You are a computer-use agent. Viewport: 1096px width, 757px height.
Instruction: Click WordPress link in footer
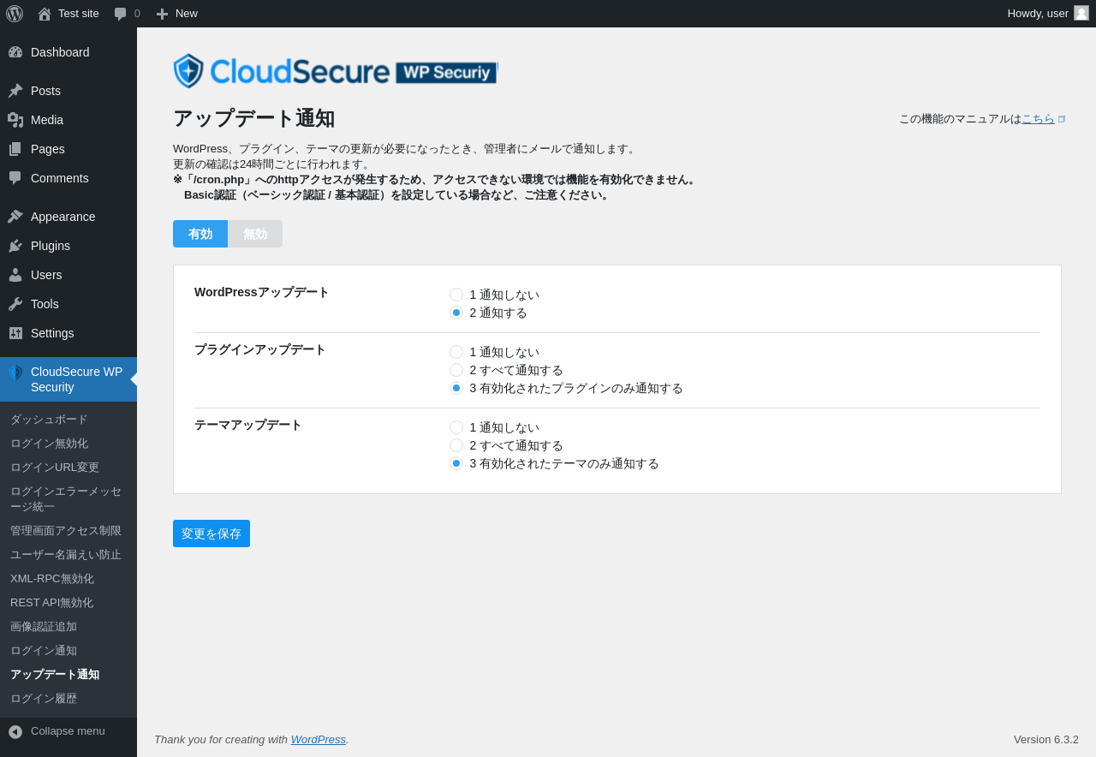pyautogui.click(x=319, y=739)
